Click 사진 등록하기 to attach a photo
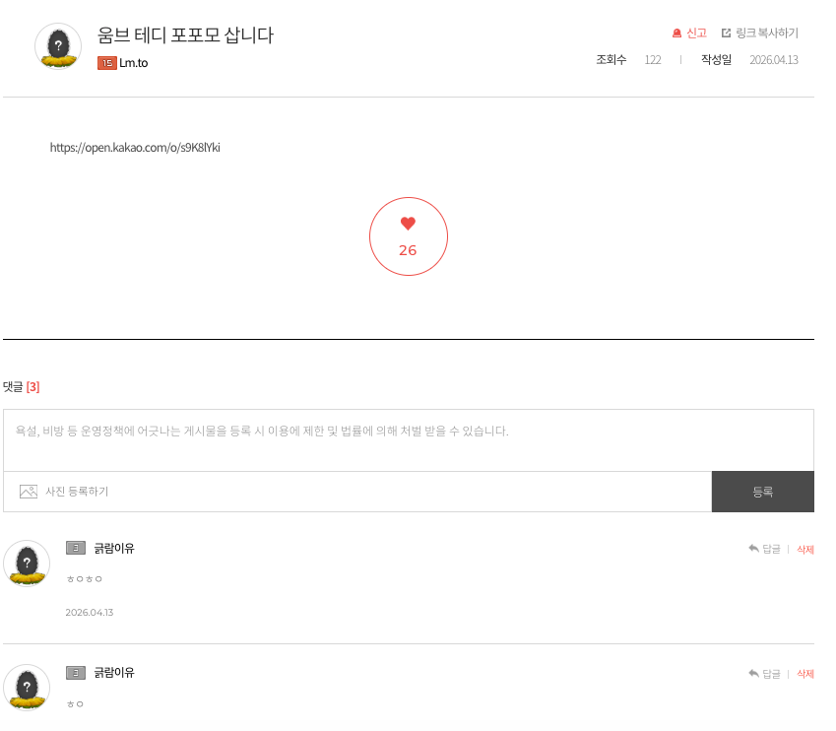The height and width of the screenshot is (731, 836). (x=77, y=492)
